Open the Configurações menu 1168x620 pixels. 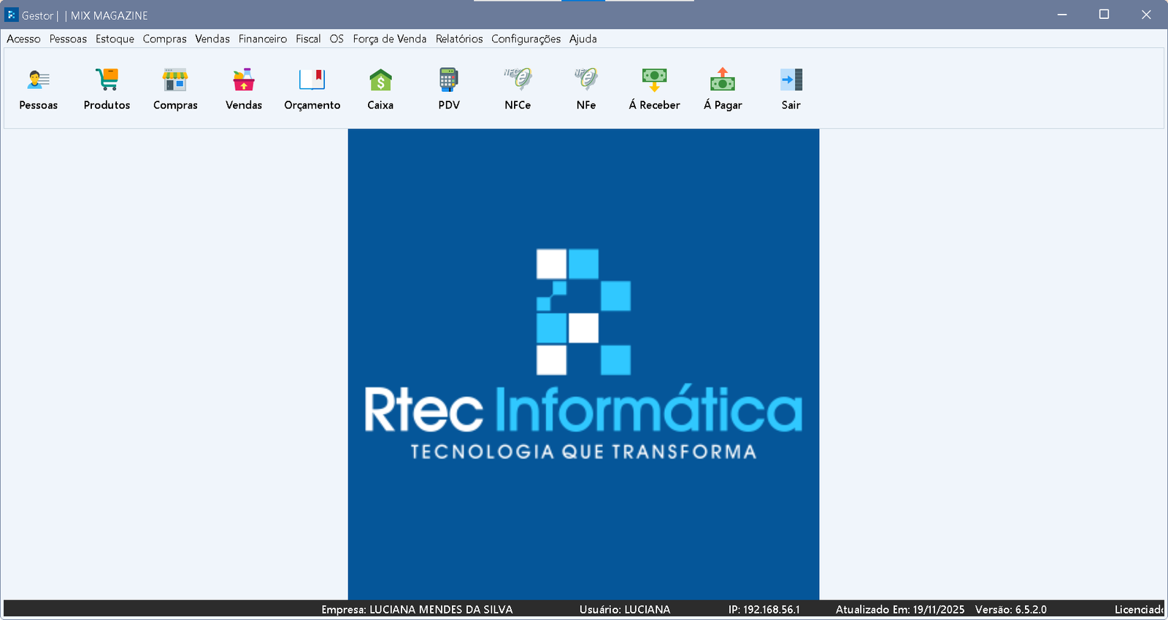click(526, 39)
